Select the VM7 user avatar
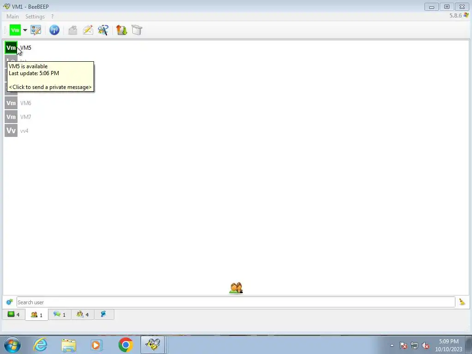 [11, 117]
